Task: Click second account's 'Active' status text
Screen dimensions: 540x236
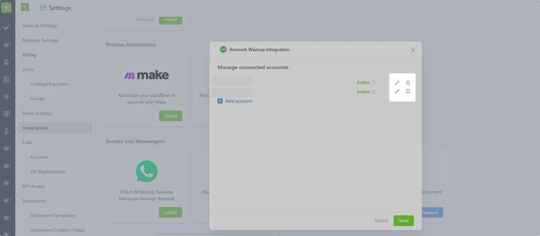Action: (x=363, y=92)
